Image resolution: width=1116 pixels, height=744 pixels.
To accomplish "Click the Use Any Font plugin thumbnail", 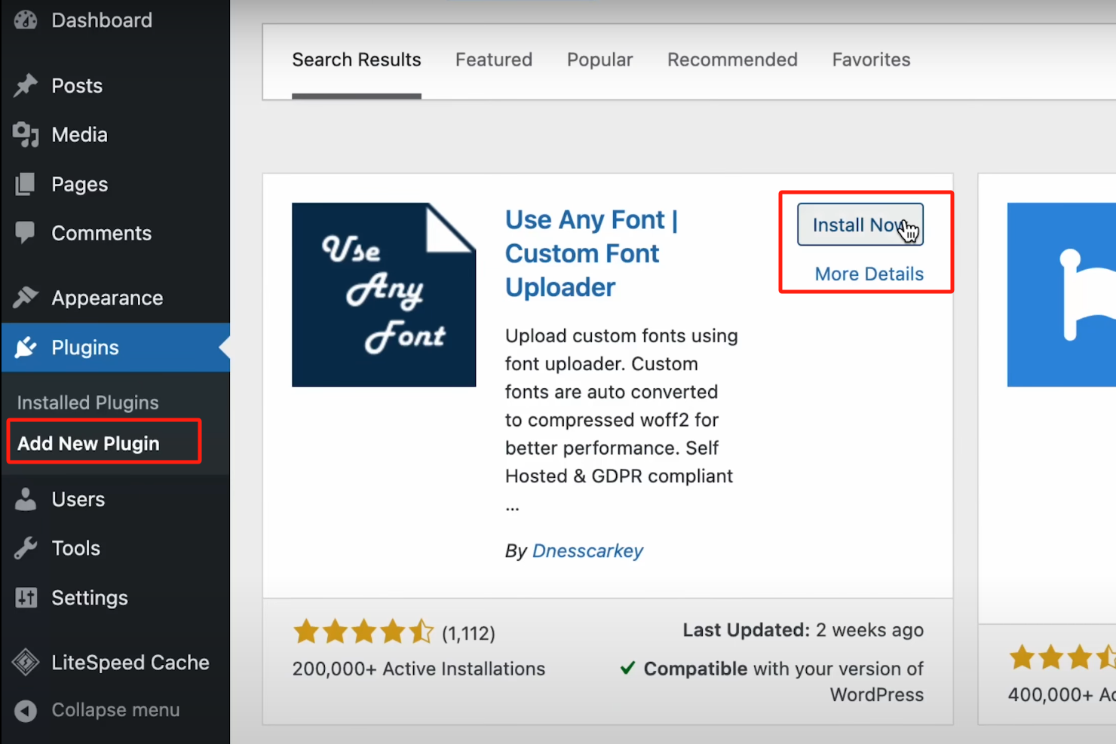I will tap(384, 295).
